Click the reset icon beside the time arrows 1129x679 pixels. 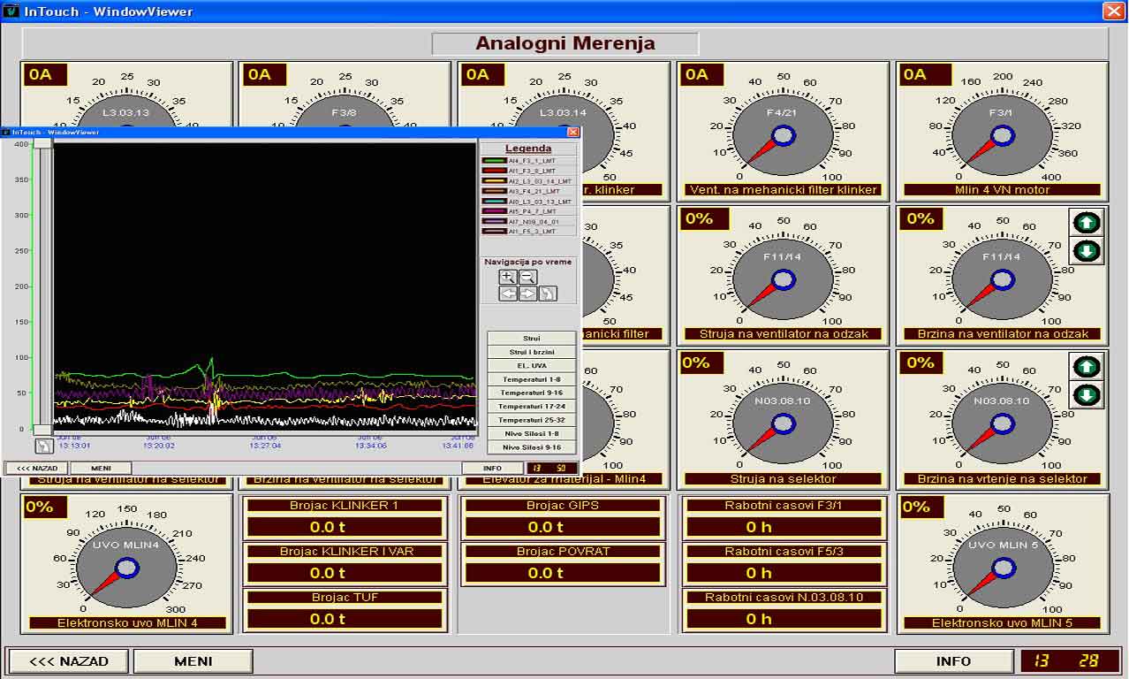(548, 294)
